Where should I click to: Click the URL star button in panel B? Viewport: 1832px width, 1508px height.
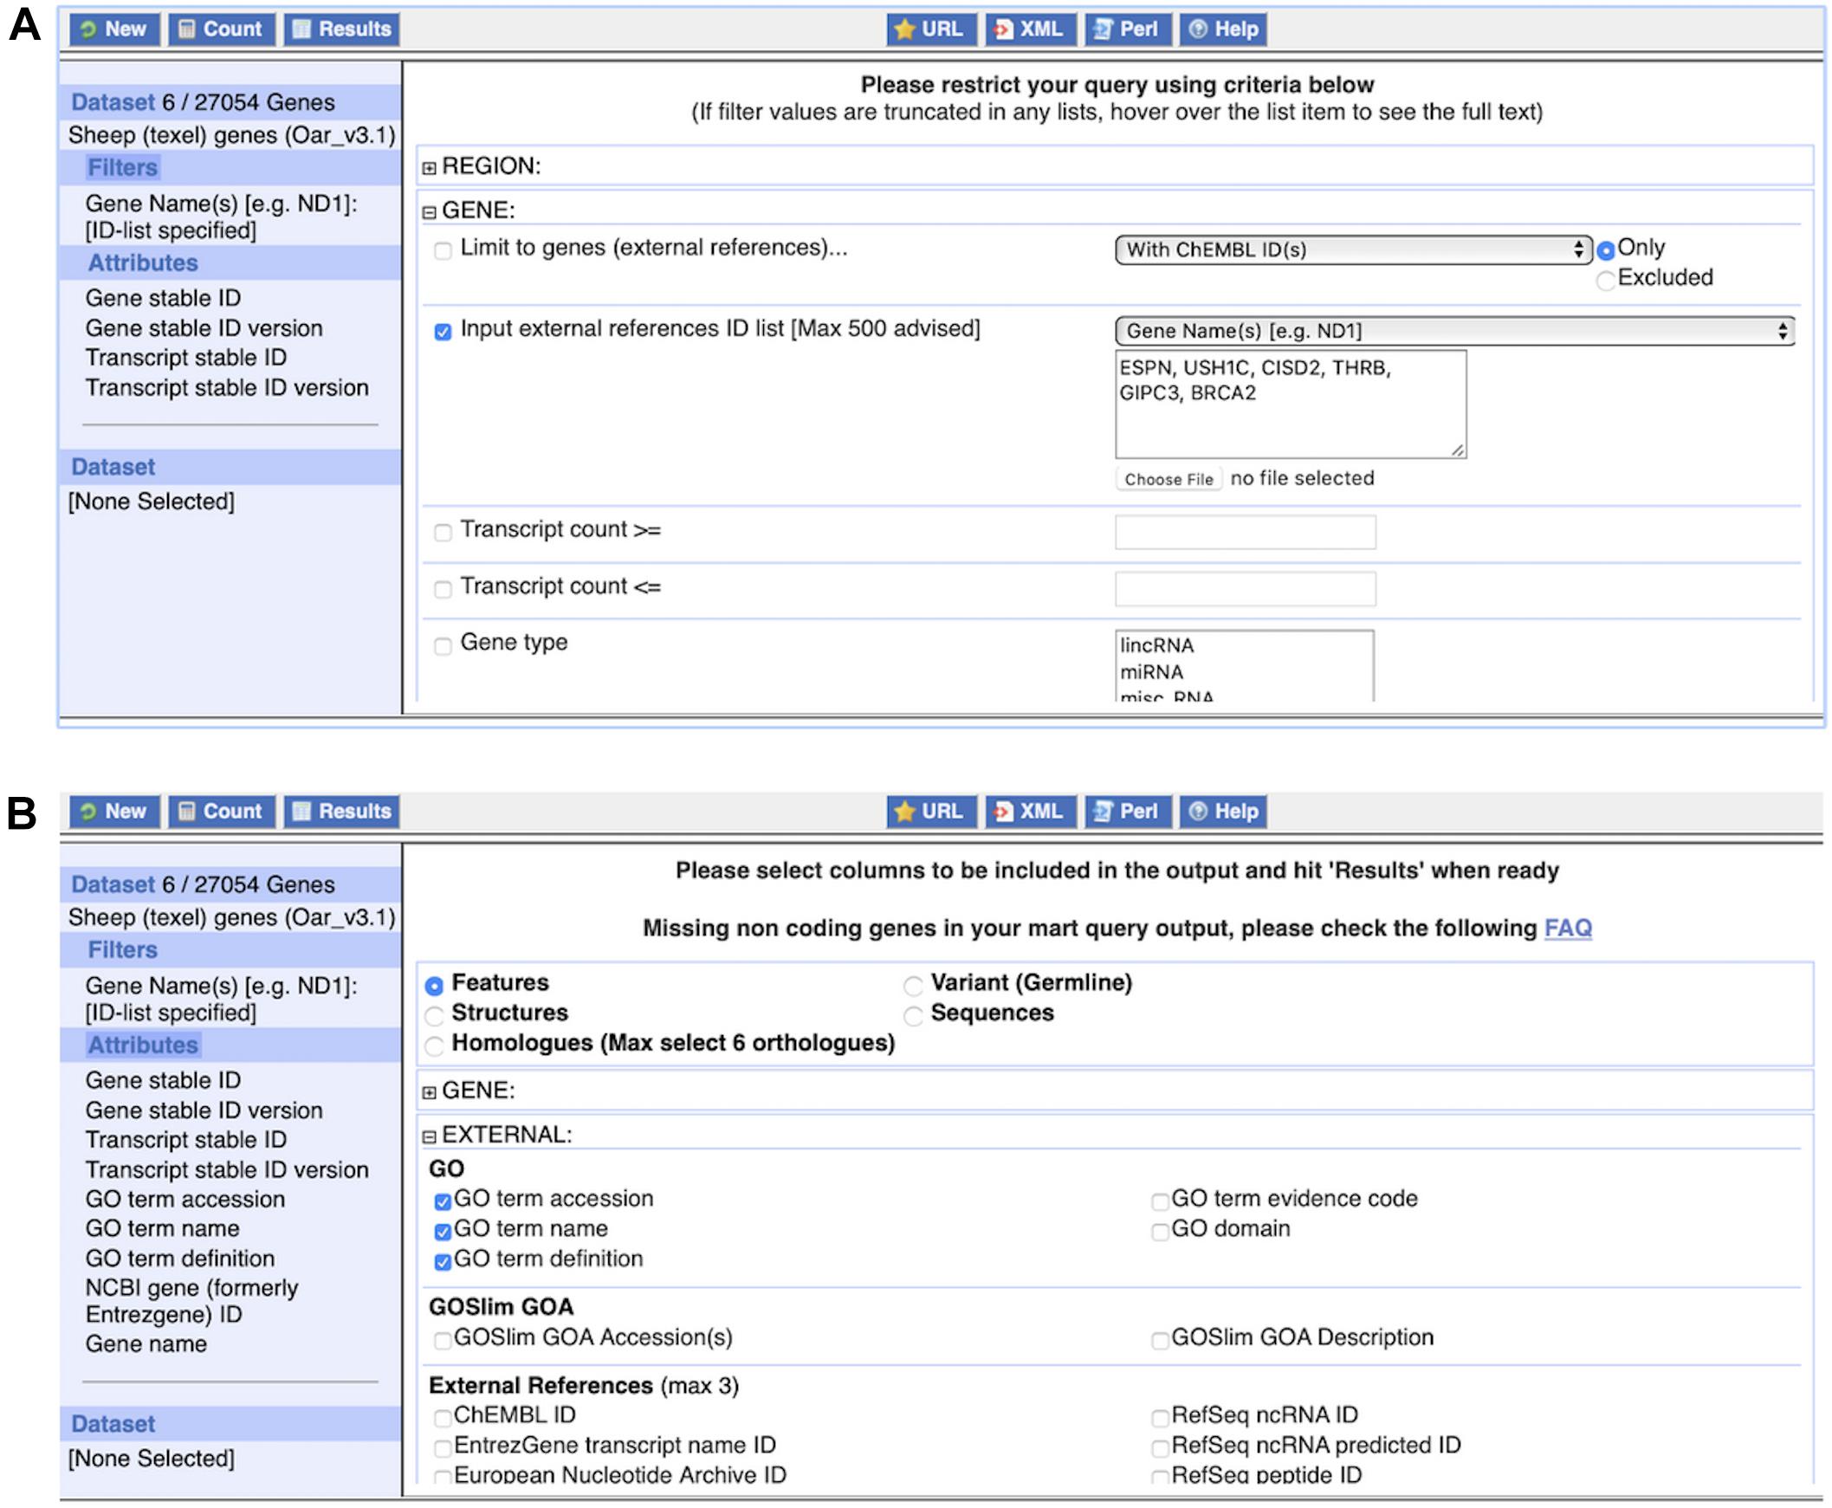(x=931, y=812)
